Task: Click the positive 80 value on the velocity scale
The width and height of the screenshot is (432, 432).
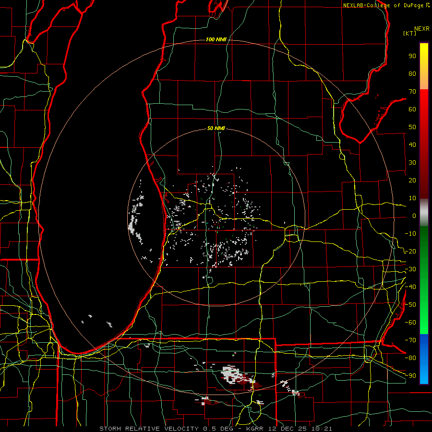Action: (412, 74)
